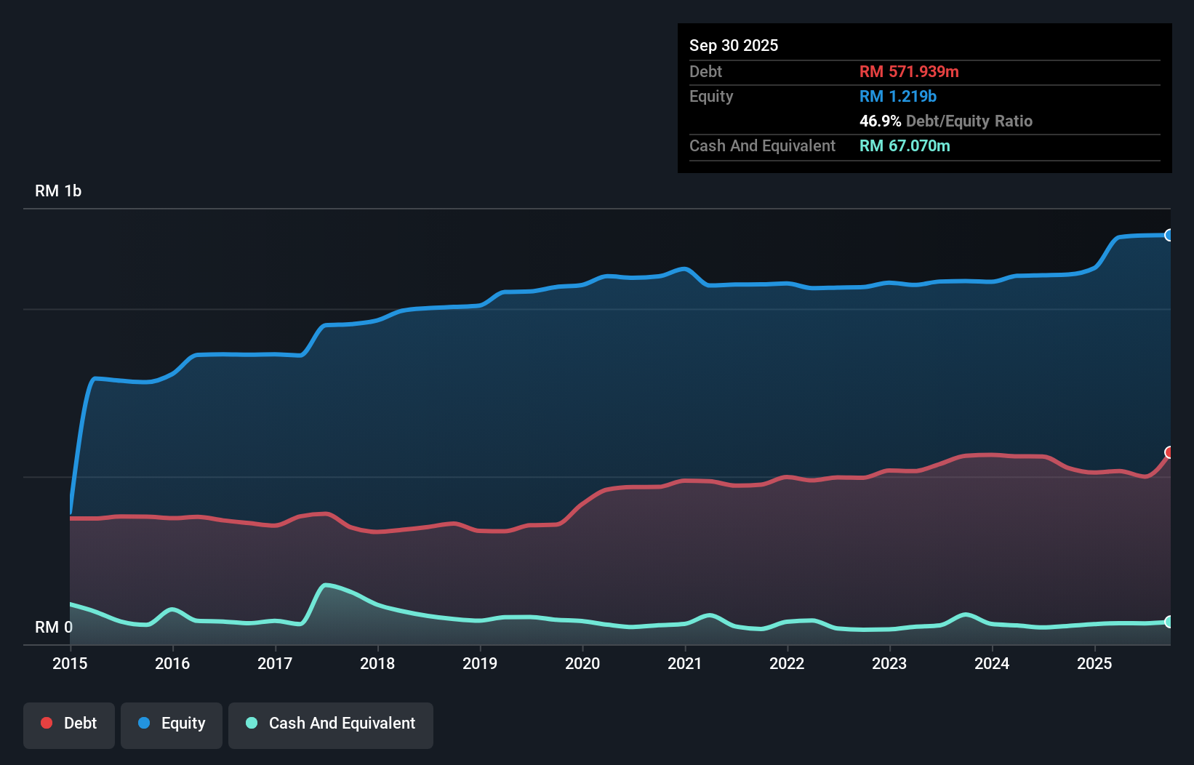
Task: Click the RM 1b axis gridline label
Action: [59, 191]
